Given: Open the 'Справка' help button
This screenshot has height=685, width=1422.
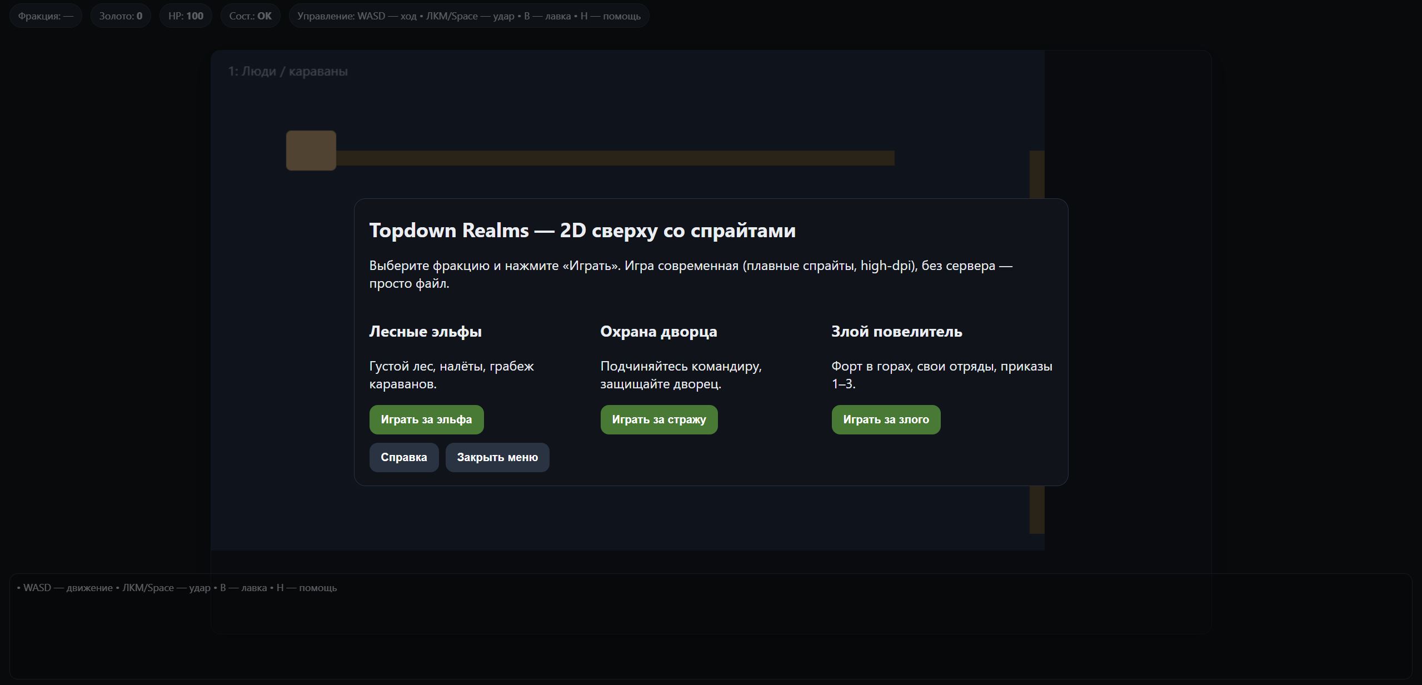Looking at the screenshot, I should [x=404, y=457].
